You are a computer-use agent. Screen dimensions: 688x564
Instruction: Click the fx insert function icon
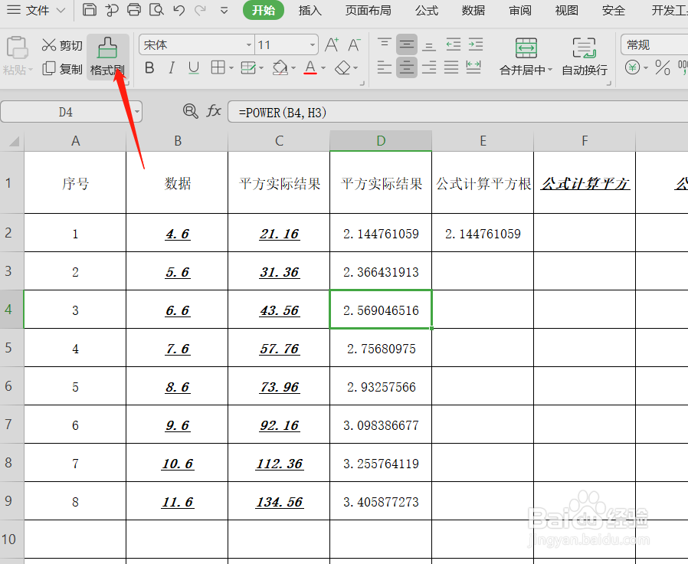214,111
